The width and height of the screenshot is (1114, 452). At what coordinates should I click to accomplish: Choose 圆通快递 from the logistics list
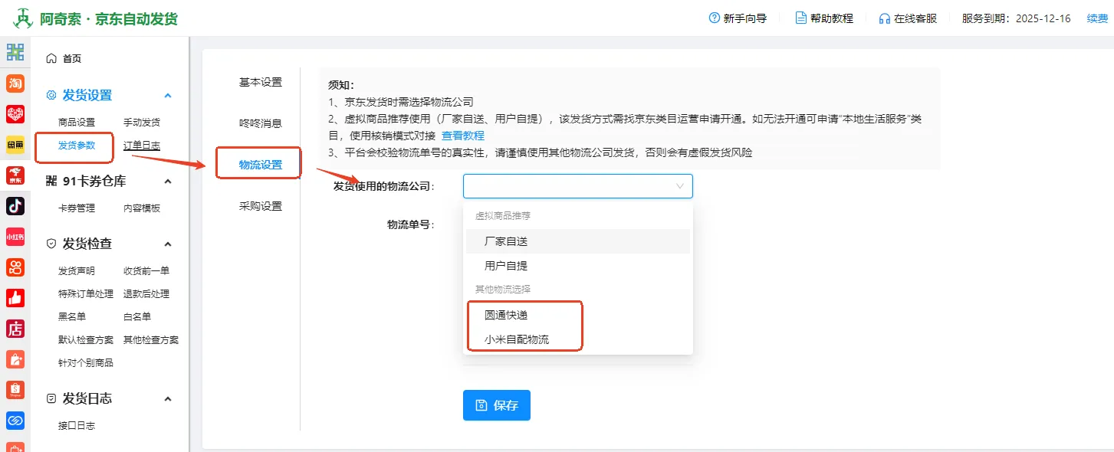point(578,315)
